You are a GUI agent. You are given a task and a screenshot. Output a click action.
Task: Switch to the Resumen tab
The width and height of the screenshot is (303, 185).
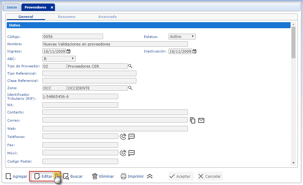point(67,17)
